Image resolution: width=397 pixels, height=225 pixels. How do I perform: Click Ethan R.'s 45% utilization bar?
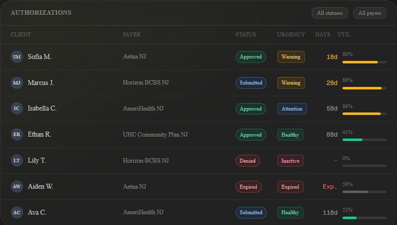[365, 140]
